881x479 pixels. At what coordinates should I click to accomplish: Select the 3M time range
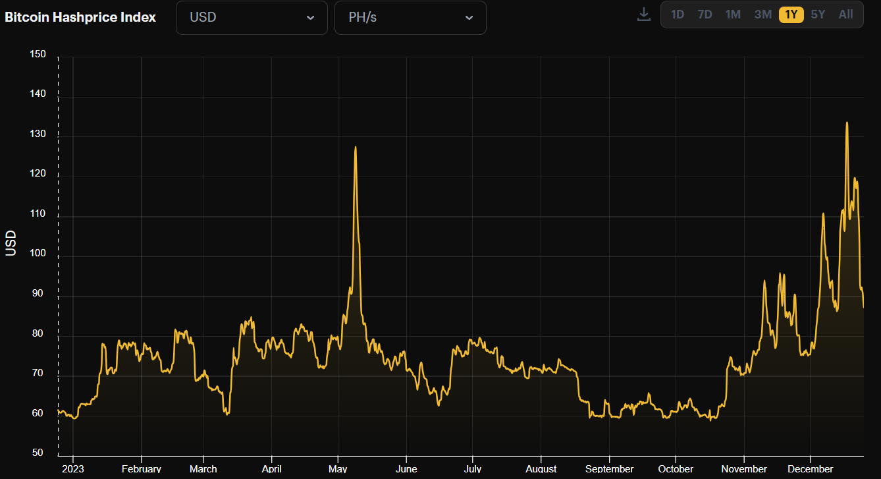[762, 14]
